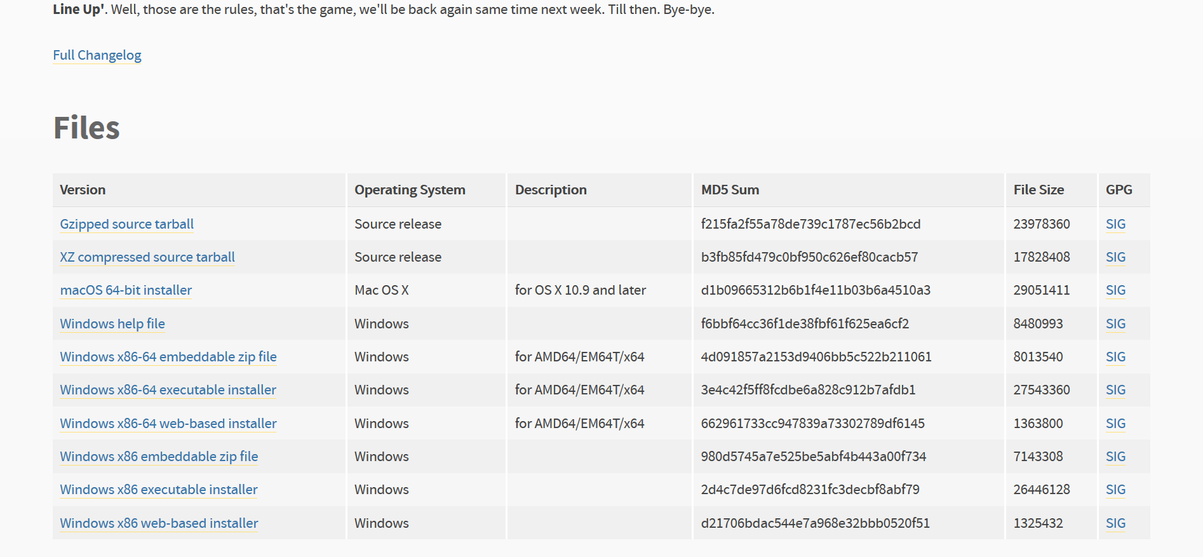Click MD5 sum 4d091857a2153d9406bb5c522b211061
Viewport: 1203px width, 557px height.
click(x=816, y=357)
